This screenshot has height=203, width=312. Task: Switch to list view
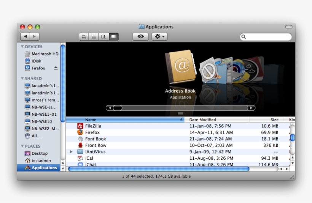pyautogui.click(x=94, y=37)
